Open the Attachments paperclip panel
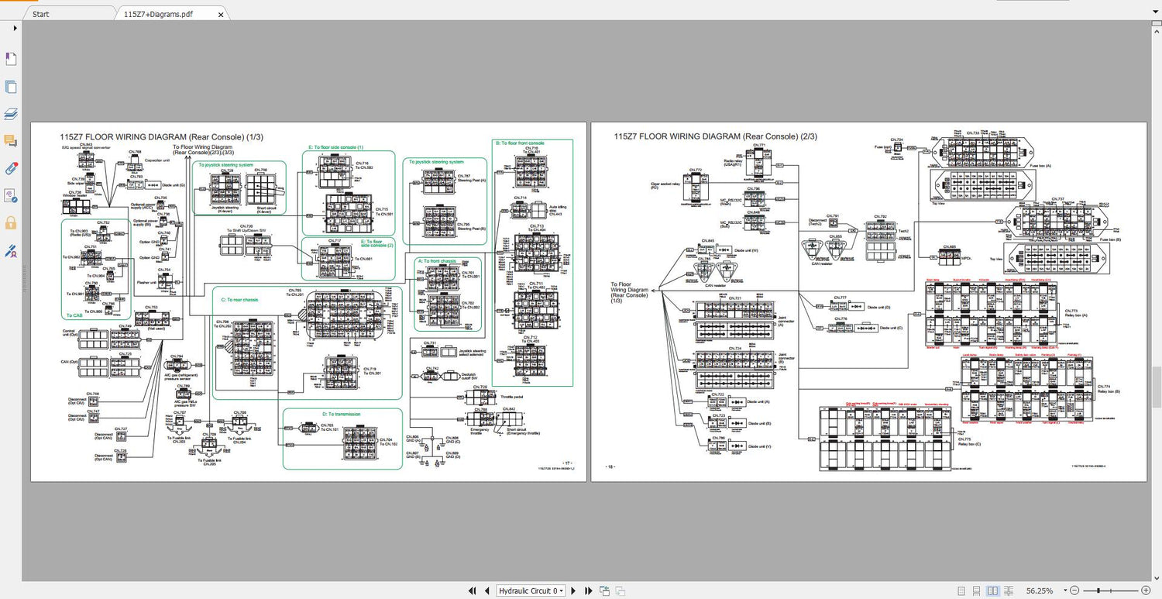The image size is (1162, 599). pos(11,168)
